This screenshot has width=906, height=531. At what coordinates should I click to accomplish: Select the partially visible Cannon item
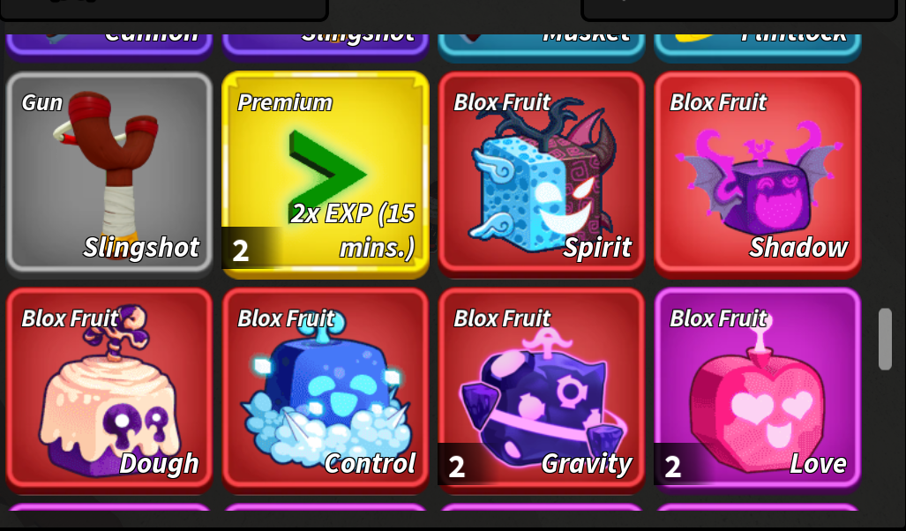[109, 45]
